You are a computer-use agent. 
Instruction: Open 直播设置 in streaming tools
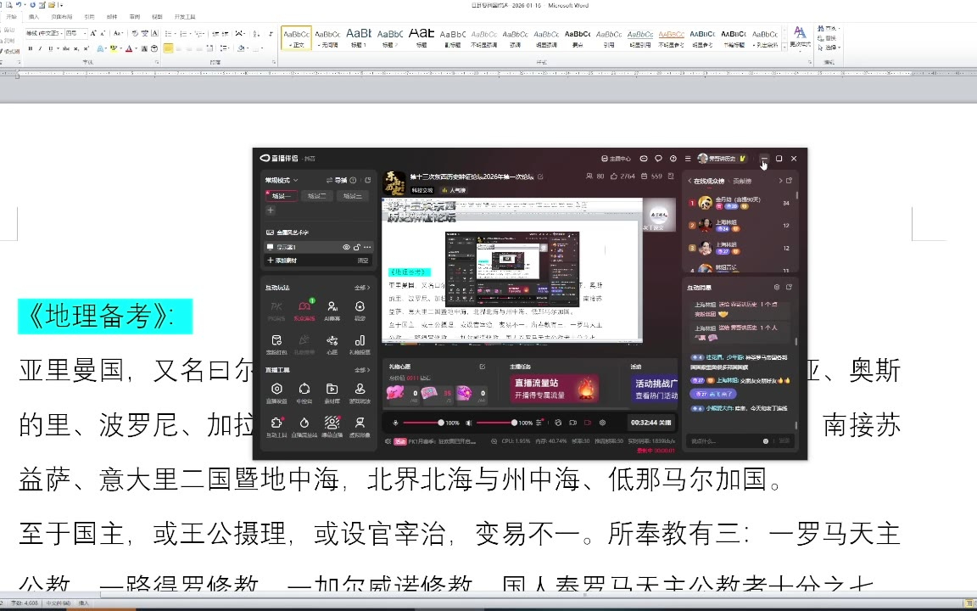point(276,391)
